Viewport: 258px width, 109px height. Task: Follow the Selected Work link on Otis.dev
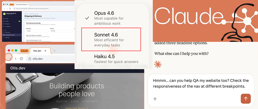pyautogui.click(x=77, y=108)
